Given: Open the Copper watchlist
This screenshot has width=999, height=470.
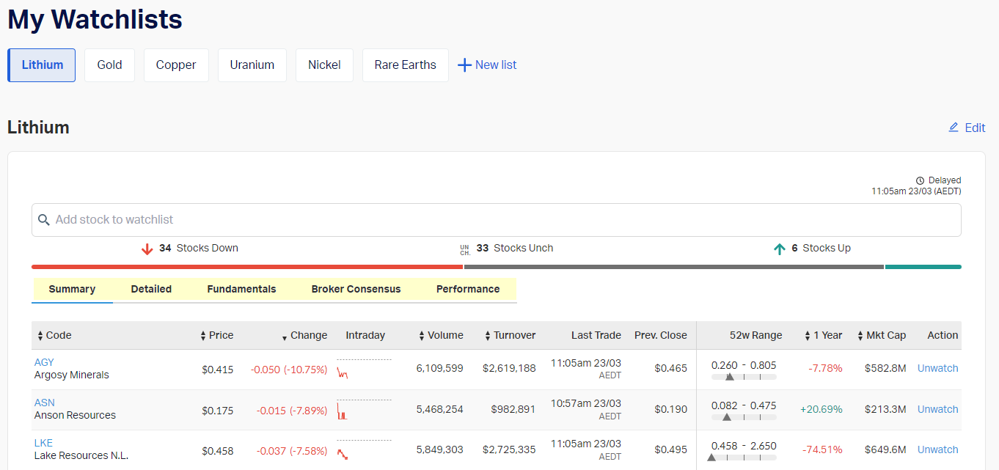Looking at the screenshot, I should (176, 65).
